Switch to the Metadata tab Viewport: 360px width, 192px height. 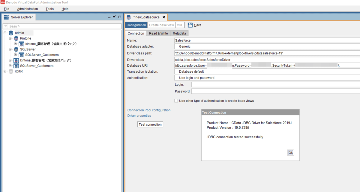(179, 33)
